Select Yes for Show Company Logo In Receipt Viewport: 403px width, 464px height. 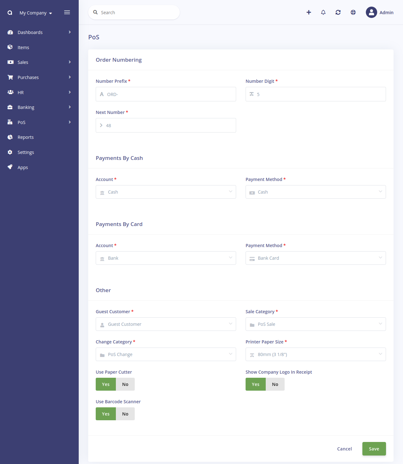click(256, 384)
